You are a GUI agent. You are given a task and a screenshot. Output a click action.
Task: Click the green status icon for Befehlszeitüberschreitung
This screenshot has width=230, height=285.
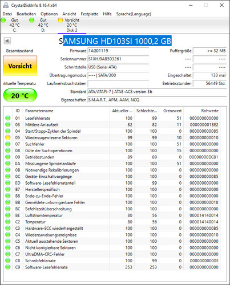click(x=8, y=209)
